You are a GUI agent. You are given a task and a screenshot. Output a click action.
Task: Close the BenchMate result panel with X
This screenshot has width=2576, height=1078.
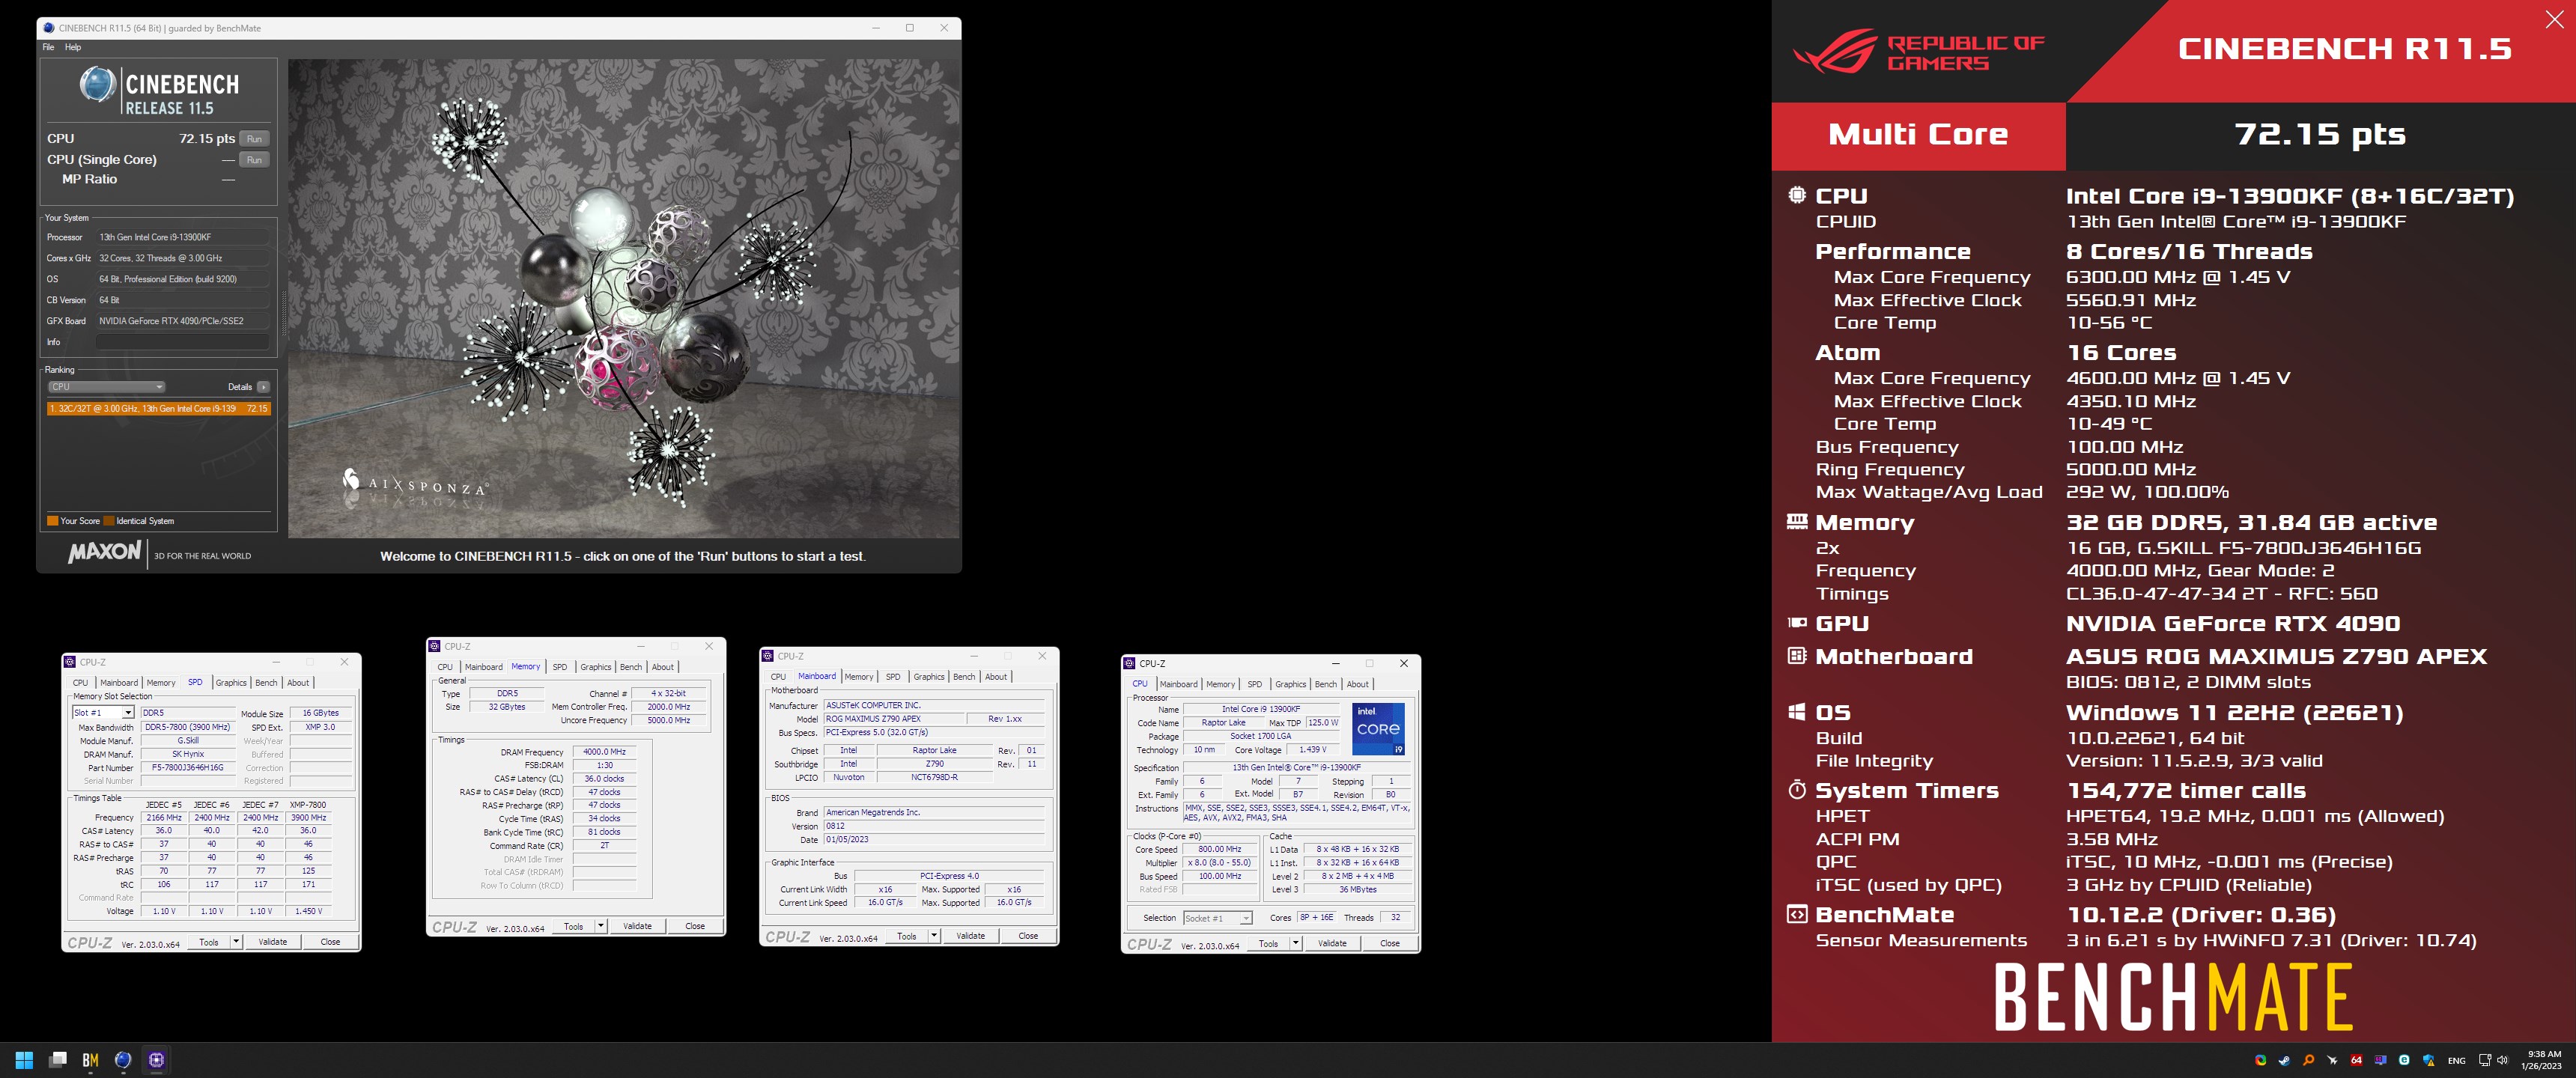tap(2554, 20)
